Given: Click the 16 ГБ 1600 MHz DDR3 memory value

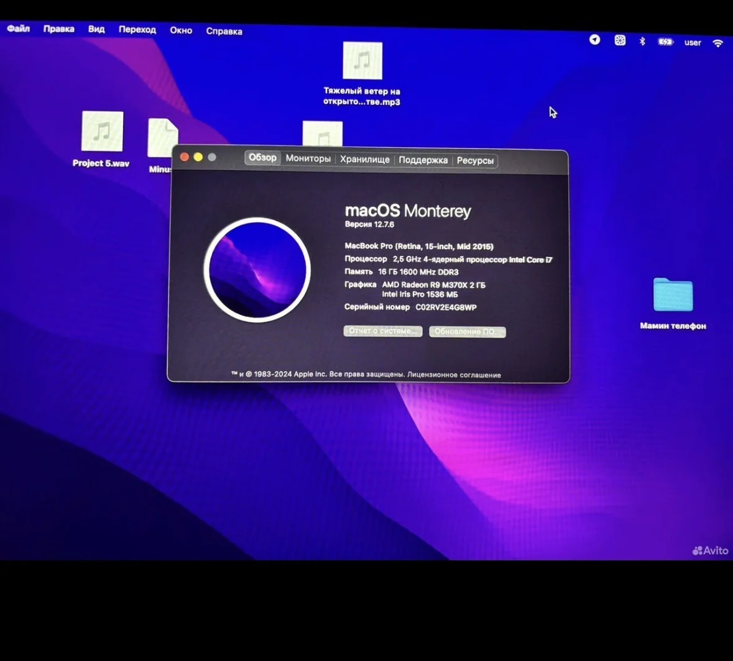Looking at the screenshot, I should 418,272.
